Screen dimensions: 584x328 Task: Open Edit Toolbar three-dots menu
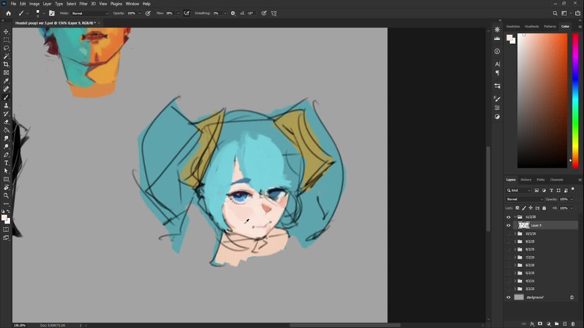pos(6,203)
